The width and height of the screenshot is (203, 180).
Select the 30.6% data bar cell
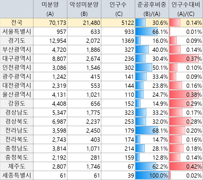[152, 22]
